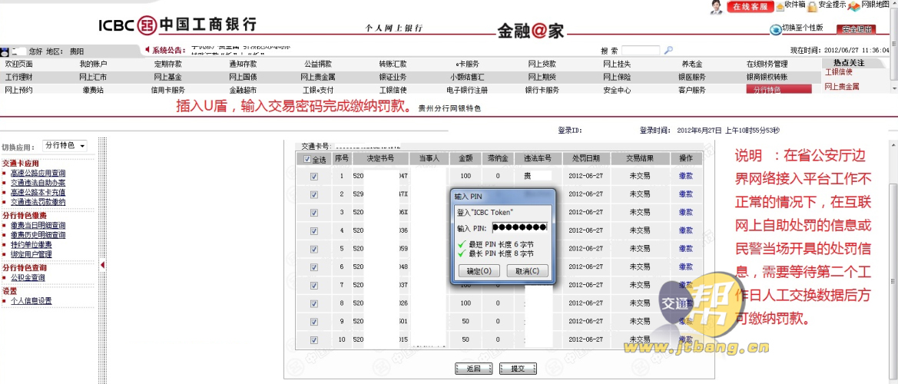
Task: Uncheck the checkbox in row 5
Action: (x=314, y=249)
